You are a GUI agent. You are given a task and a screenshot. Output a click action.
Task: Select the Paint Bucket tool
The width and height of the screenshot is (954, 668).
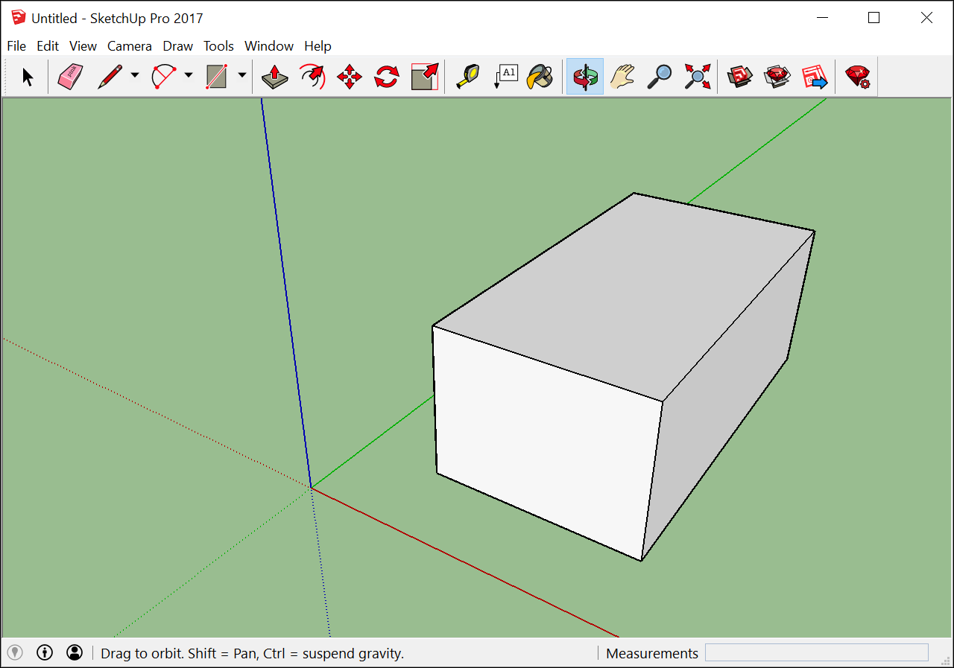point(540,76)
